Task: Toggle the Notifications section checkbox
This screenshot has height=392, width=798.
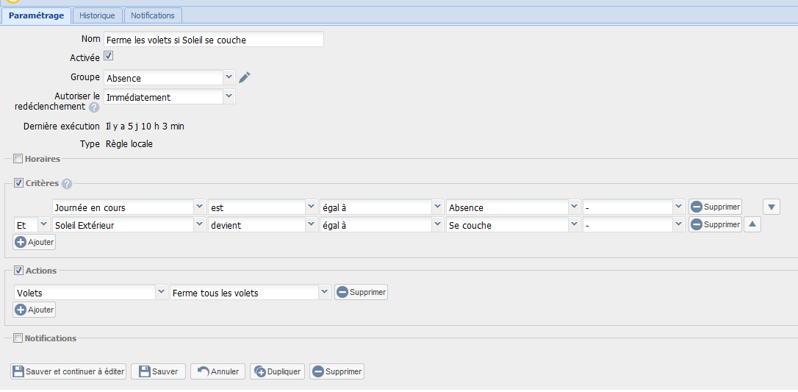Action: click(x=18, y=338)
